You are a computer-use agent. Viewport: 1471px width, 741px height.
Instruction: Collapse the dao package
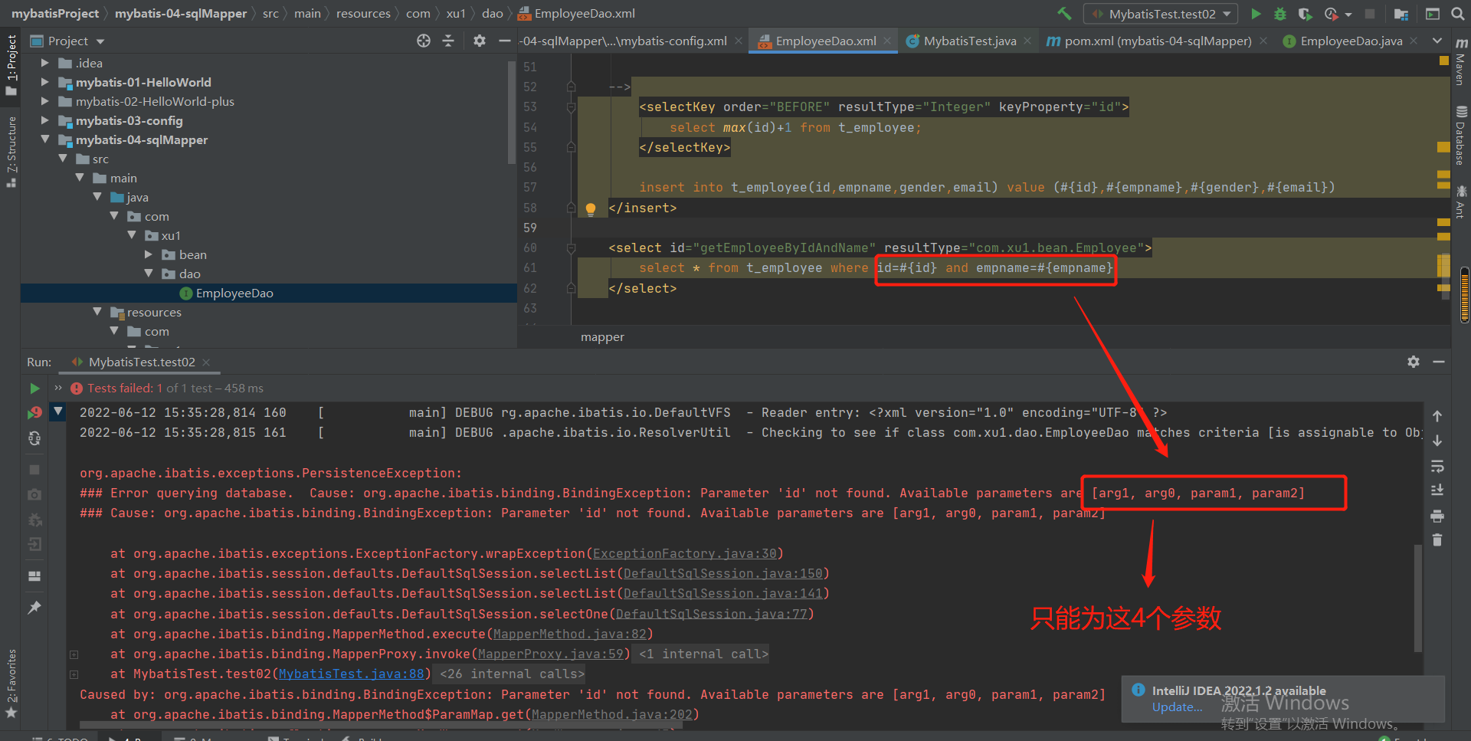pos(149,274)
